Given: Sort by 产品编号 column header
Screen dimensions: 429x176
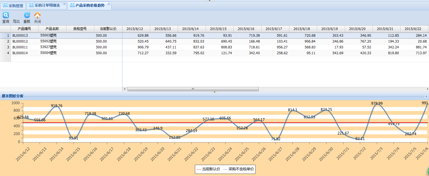Looking at the screenshot, I should click(24, 29).
